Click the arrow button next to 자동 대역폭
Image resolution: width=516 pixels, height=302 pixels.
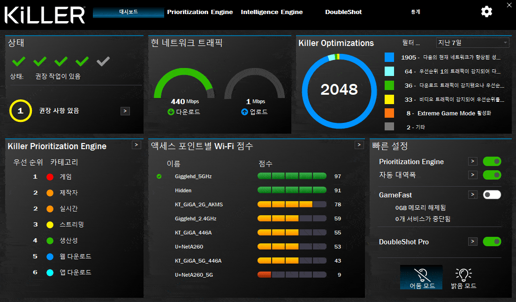[473, 175]
